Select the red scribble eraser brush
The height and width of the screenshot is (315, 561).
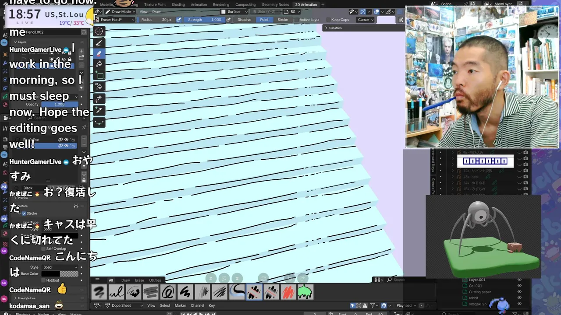tap(288, 292)
